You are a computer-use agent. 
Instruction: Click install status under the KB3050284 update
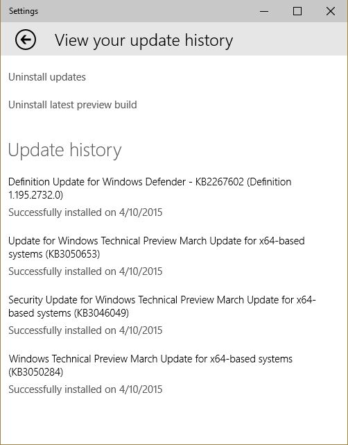[85, 389]
